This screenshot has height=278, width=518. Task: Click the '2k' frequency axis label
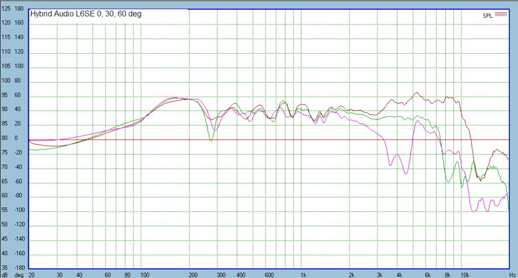(x=352, y=275)
